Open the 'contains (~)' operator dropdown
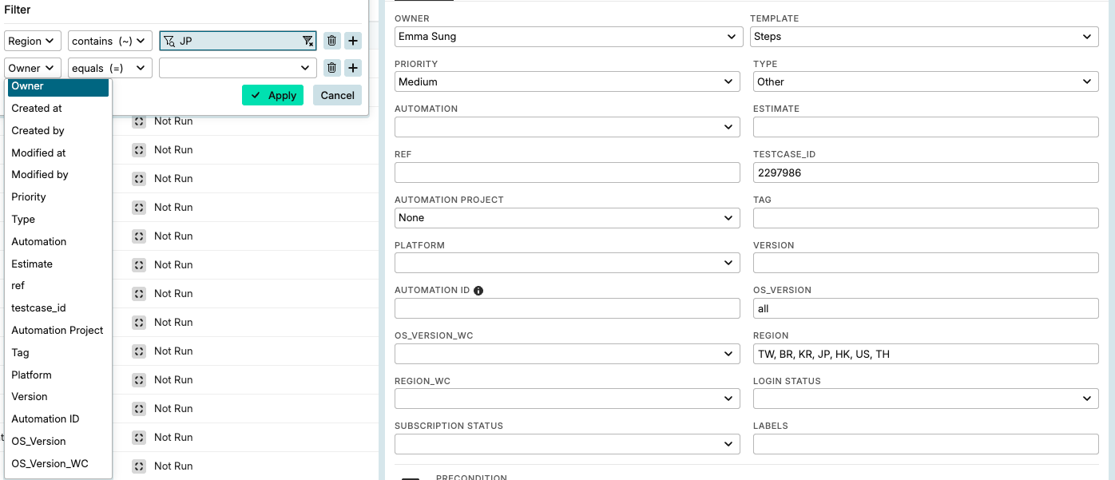 [x=109, y=41]
